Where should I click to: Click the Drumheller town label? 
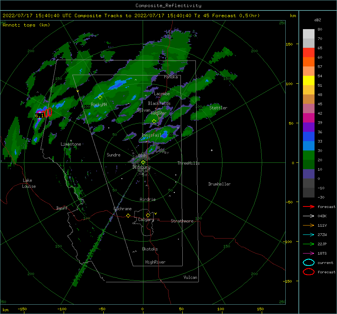click(x=219, y=184)
